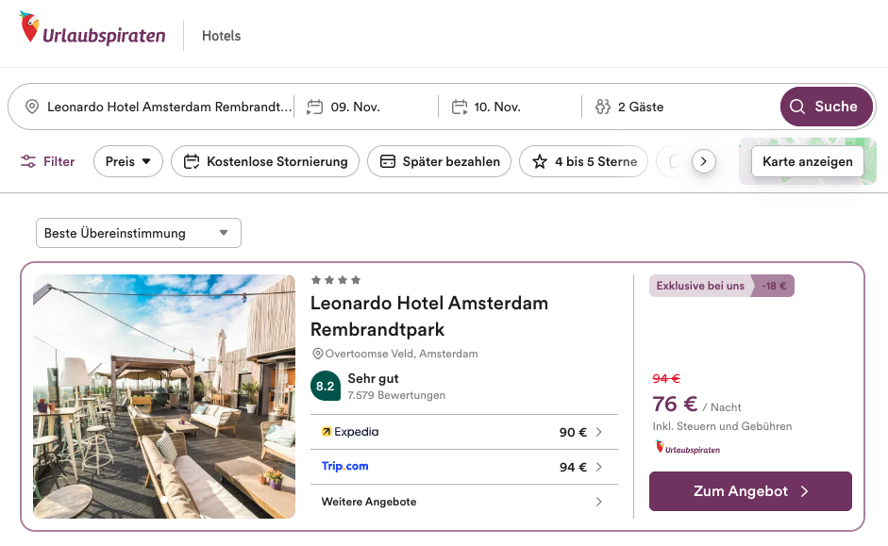Click the location pin icon in search field
This screenshot has height=546, width=888.
(x=32, y=108)
